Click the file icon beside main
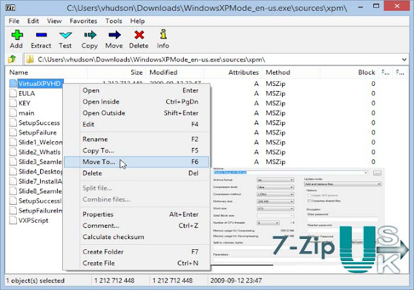Screen dimensions: 414x290 pyautogui.click(x=13, y=113)
